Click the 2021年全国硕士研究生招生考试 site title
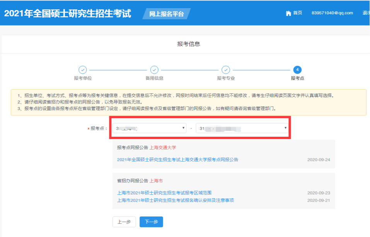370x237 pixels. point(68,14)
